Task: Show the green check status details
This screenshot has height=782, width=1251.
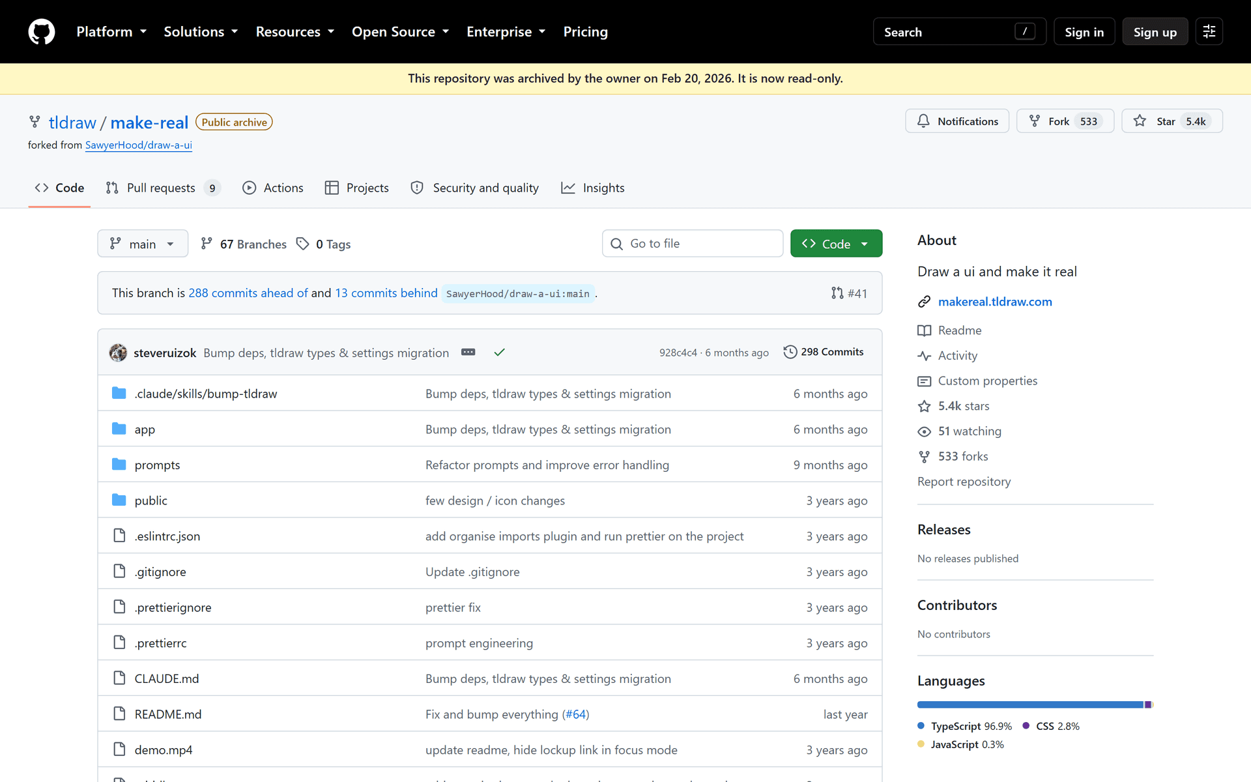Action: (x=500, y=353)
